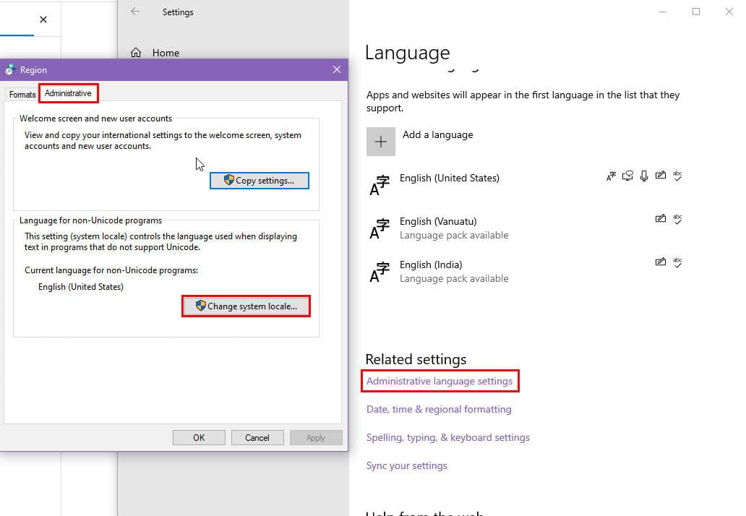Click Related settings heading
746x516 pixels.
pyautogui.click(x=416, y=359)
